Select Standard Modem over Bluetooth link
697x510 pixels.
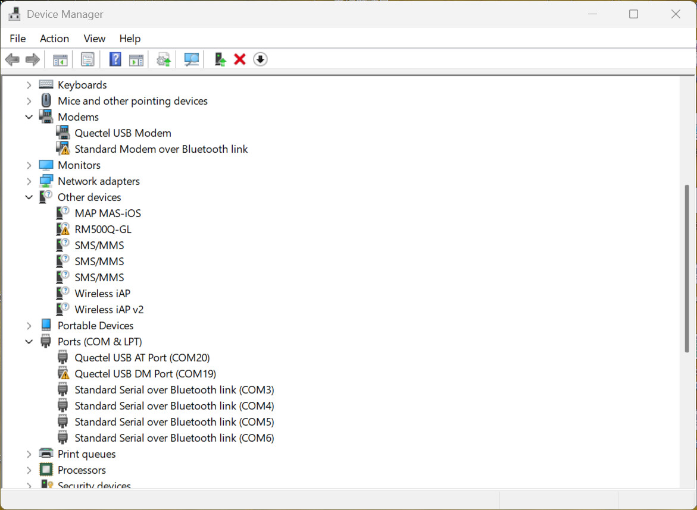[161, 149]
